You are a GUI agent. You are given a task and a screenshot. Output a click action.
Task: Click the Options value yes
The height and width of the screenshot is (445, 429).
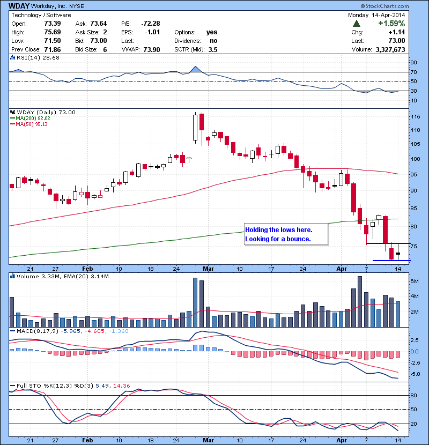coord(212,32)
